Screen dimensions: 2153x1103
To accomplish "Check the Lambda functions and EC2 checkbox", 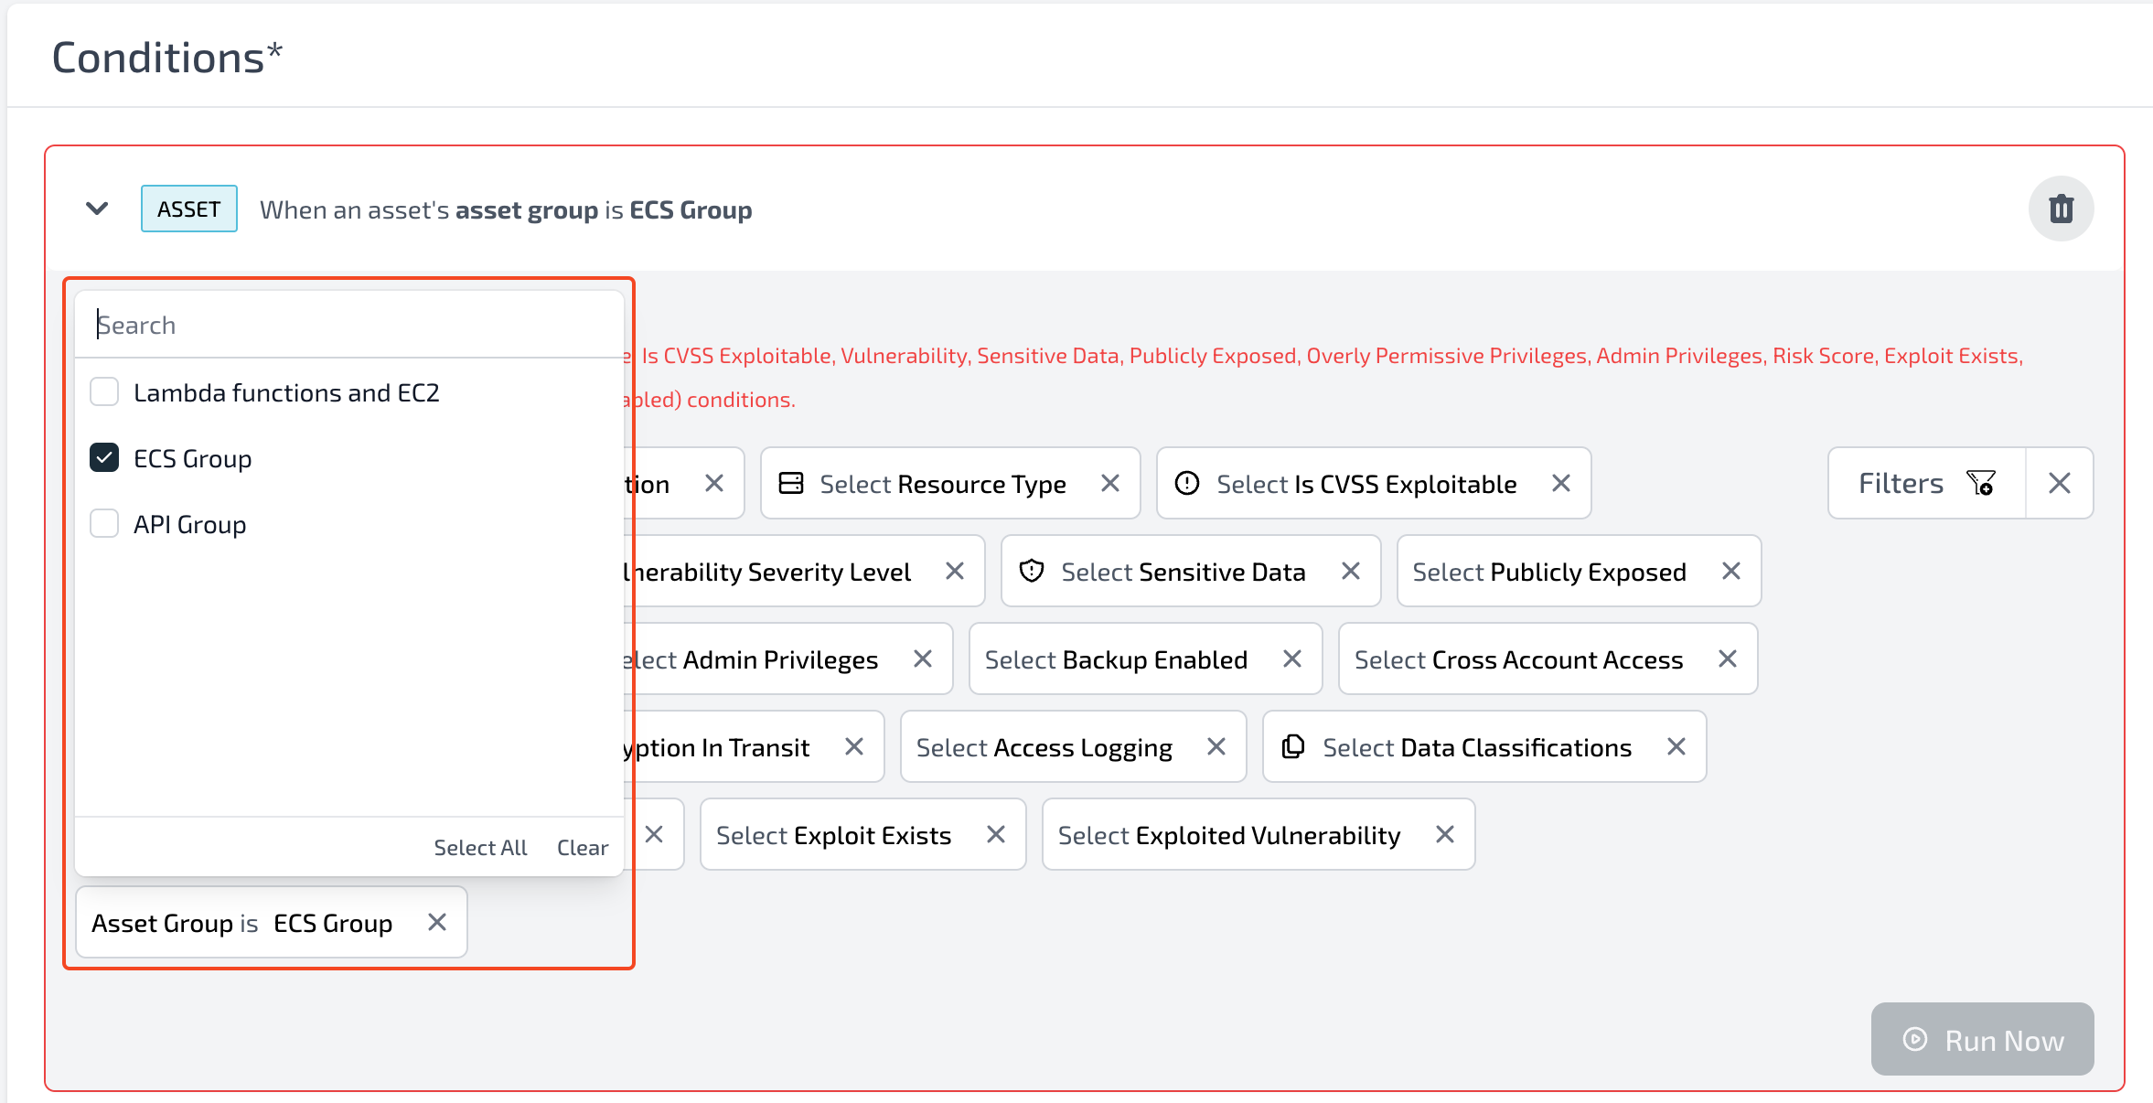I will pyautogui.click(x=104, y=392).
